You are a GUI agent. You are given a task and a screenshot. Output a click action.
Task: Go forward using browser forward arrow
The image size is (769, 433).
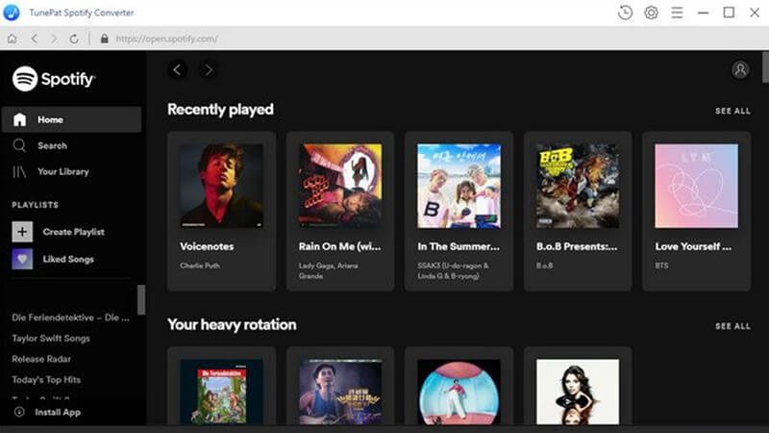coord(54,38)
